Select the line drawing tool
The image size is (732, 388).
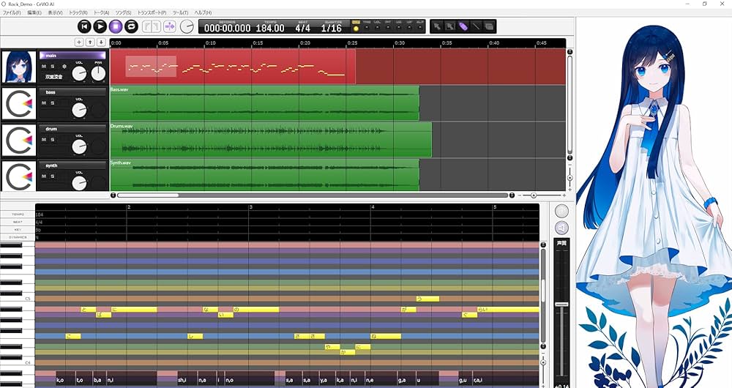point(477,26)
